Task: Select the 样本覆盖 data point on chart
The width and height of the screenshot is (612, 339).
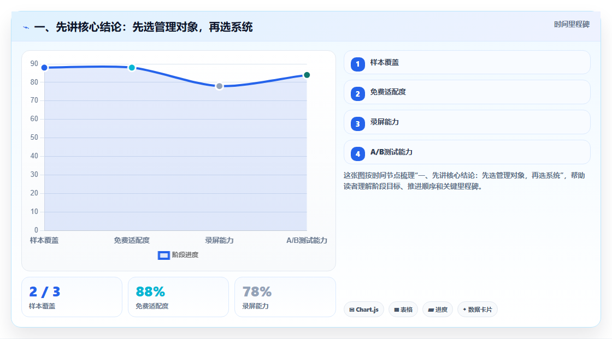Action: click(44, 68)
